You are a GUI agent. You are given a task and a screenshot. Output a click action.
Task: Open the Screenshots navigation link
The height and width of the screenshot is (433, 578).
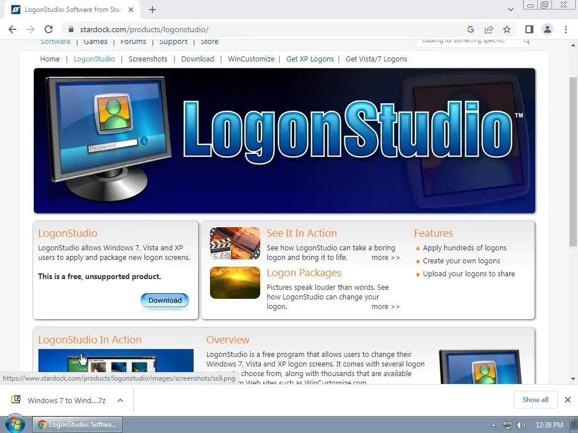point(148,59)
